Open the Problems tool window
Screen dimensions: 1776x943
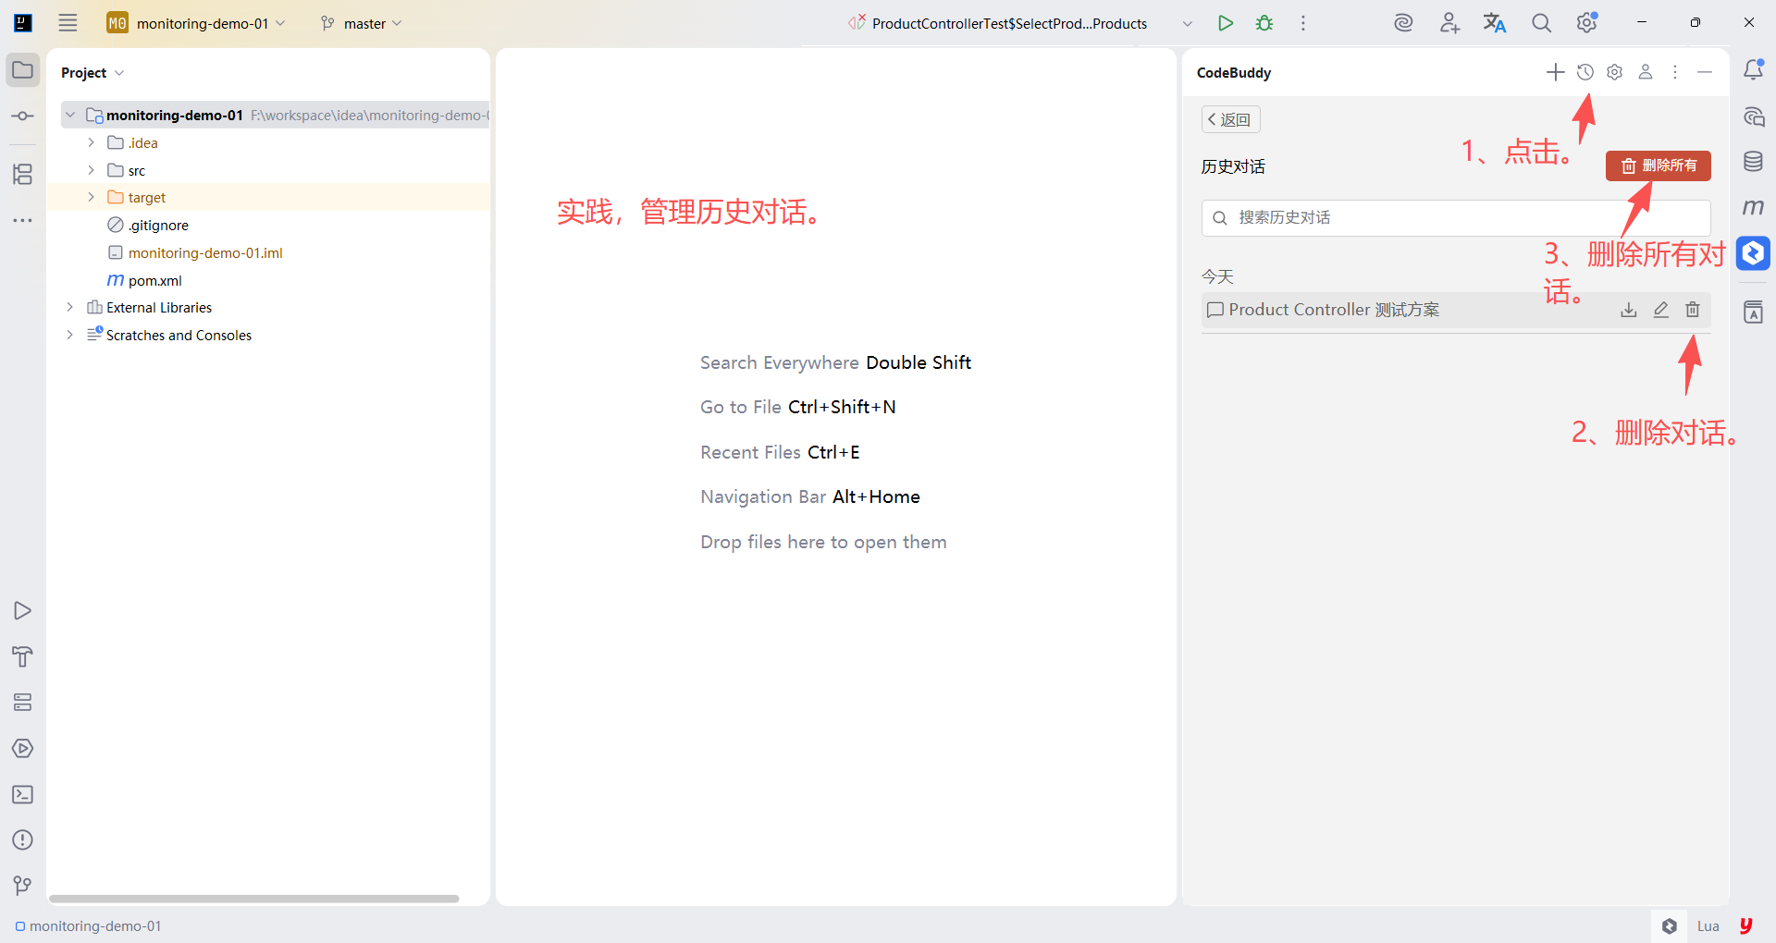point(23,839)
